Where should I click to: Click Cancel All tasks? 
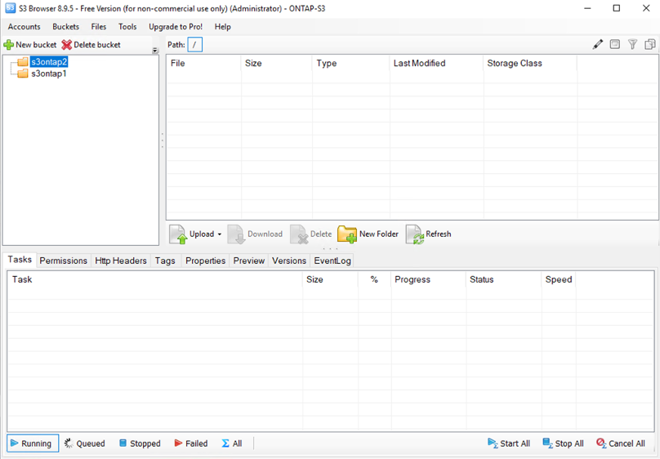[x=621, y=443]
